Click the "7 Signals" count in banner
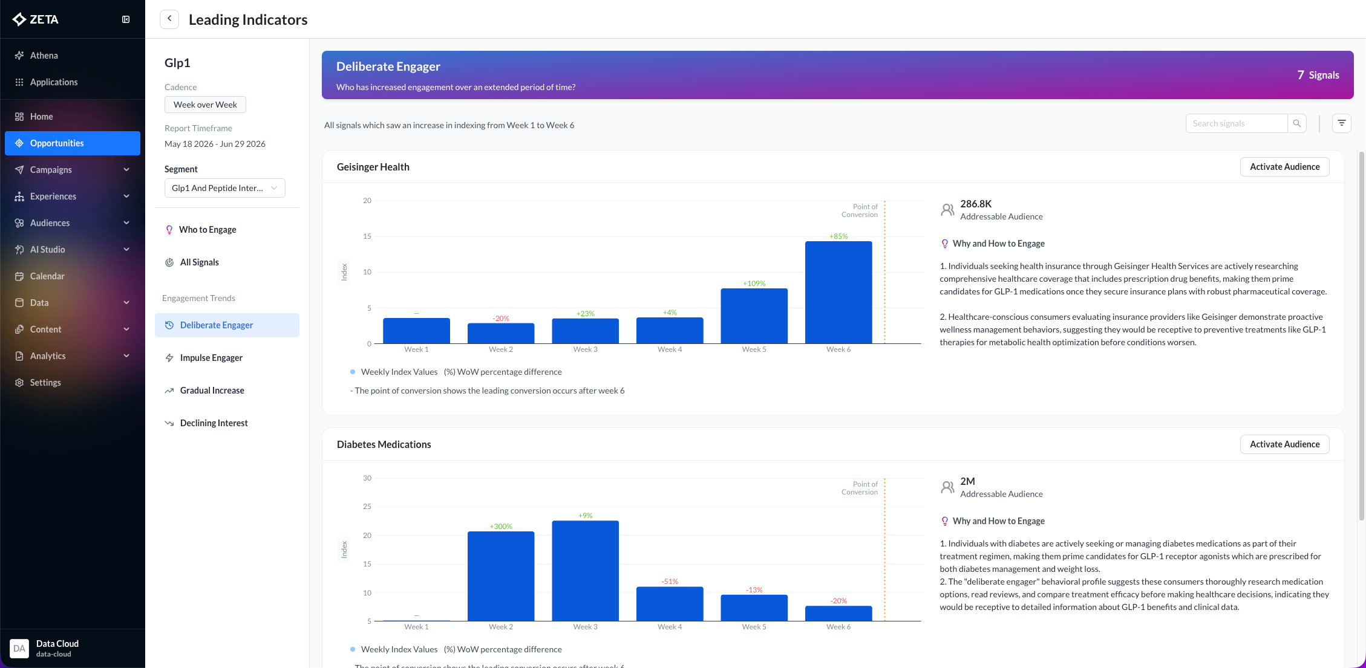The image size is (1366, 668). coord(1318,75)
